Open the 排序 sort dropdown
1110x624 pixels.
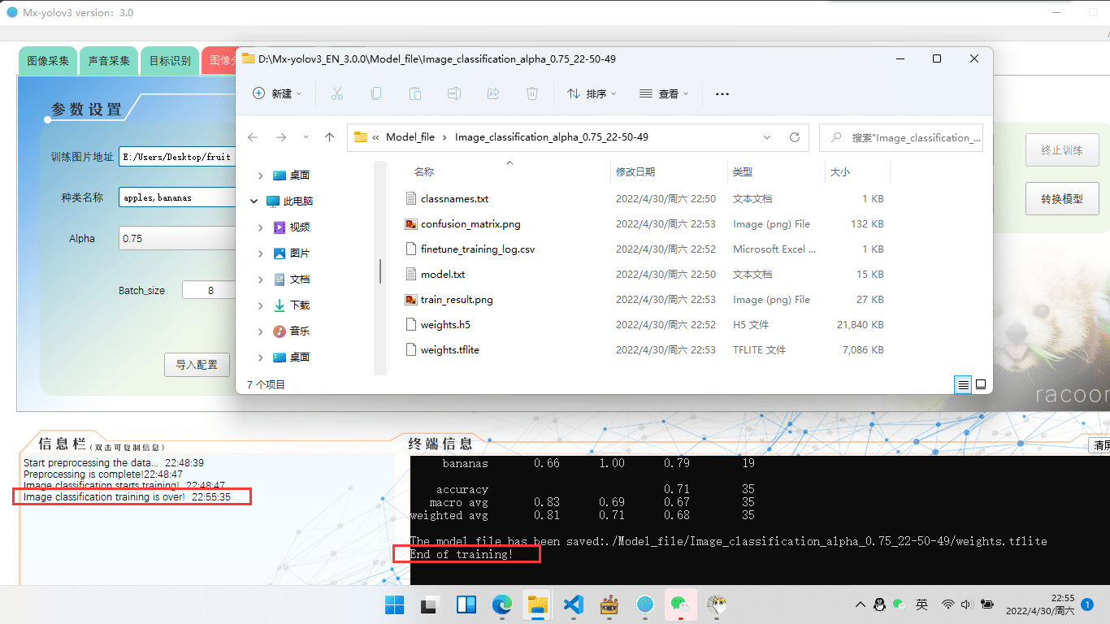pos(592,94)
